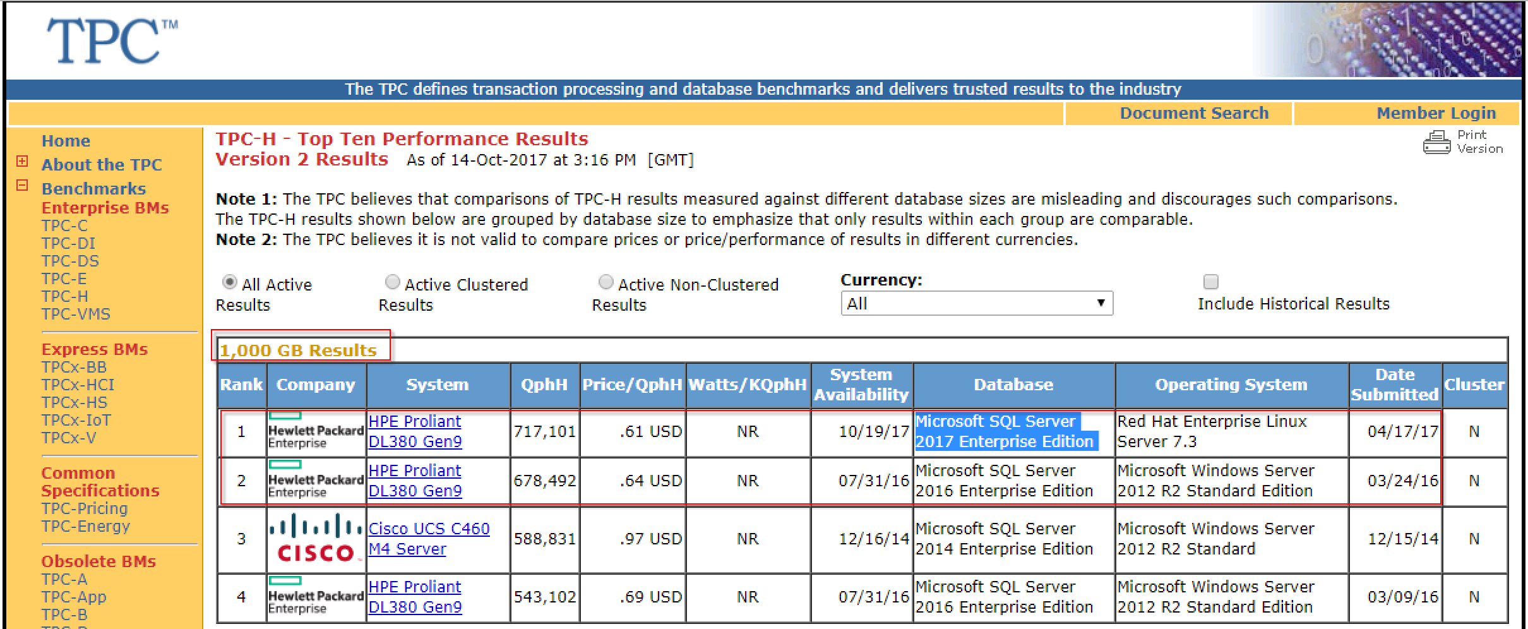Open TPC-E benchmark page

coord(64,279)
